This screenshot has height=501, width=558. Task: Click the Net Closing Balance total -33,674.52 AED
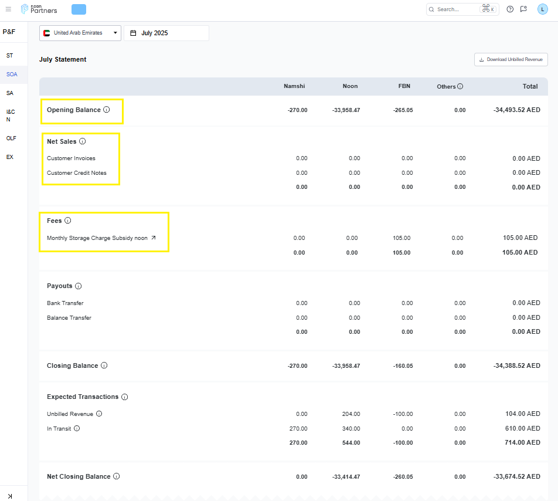517,476
